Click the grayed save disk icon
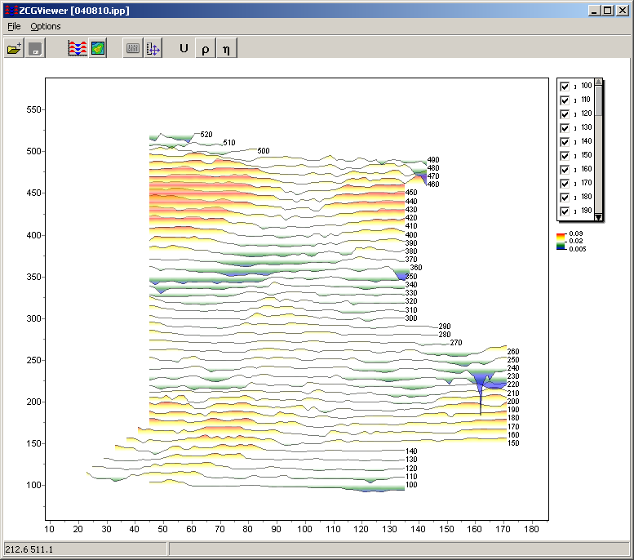The image size is (634, 560). (35, 49)
